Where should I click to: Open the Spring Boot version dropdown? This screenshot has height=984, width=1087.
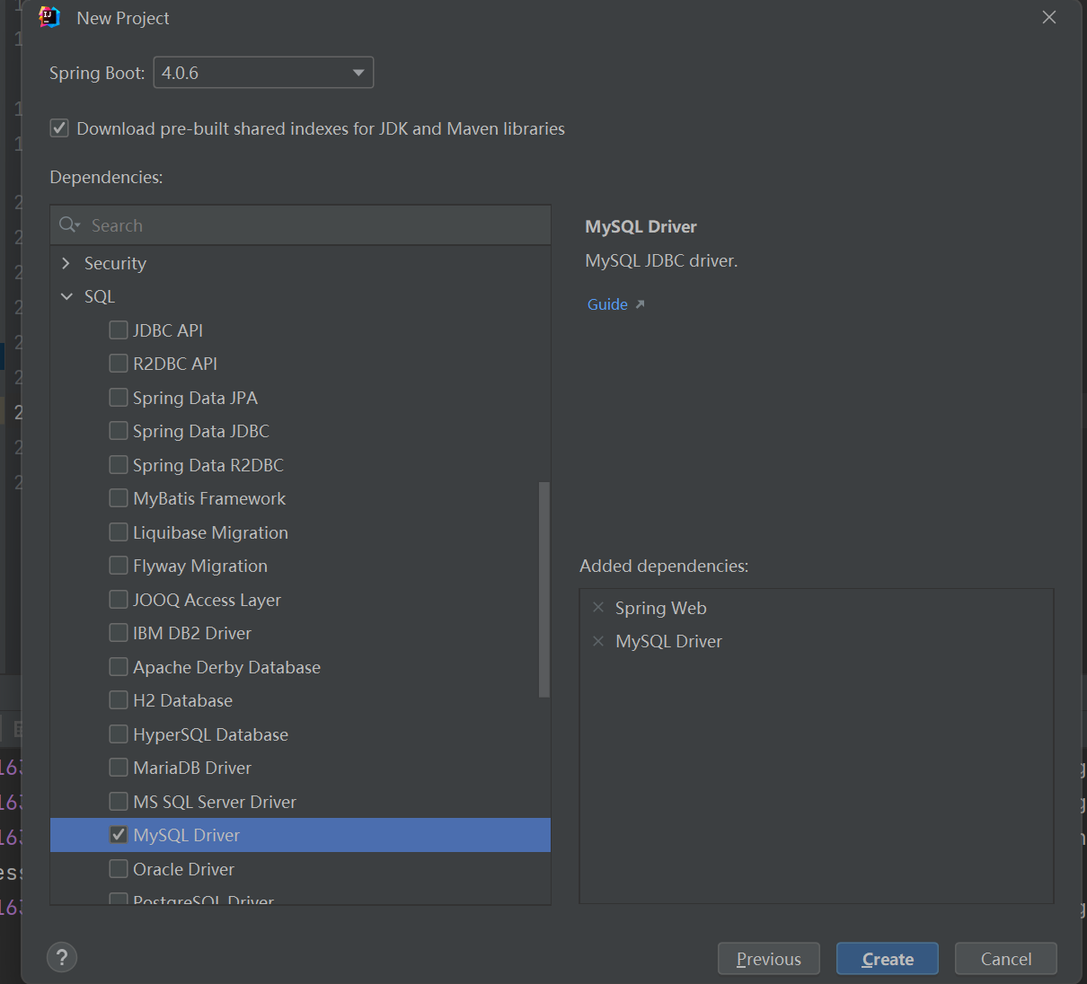point(263,73)
